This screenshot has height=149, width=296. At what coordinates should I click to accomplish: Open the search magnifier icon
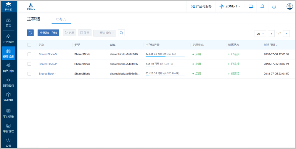[x=121, y=33]
